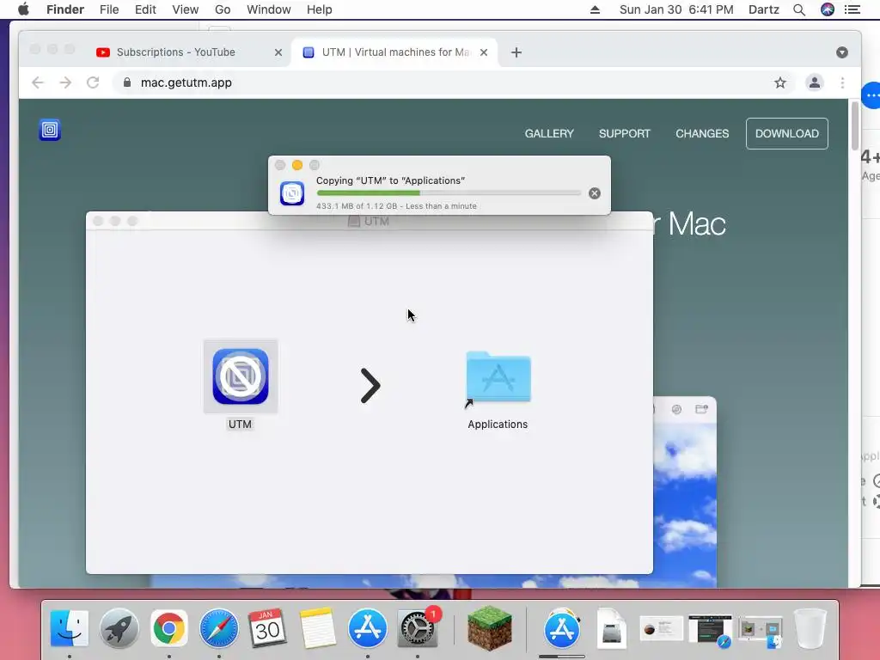Open the Finder menu
The width and height of the screenshot is (880, 660).
pos(65,9)
